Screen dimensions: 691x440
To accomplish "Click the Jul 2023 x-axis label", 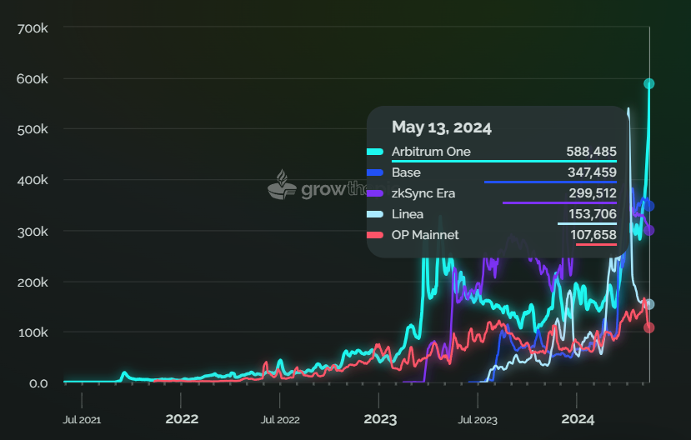I will pos(478,420).
